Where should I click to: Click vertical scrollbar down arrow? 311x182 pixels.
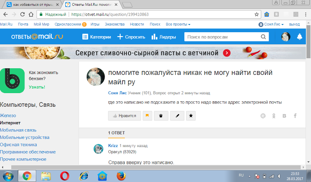pos(308,162)
